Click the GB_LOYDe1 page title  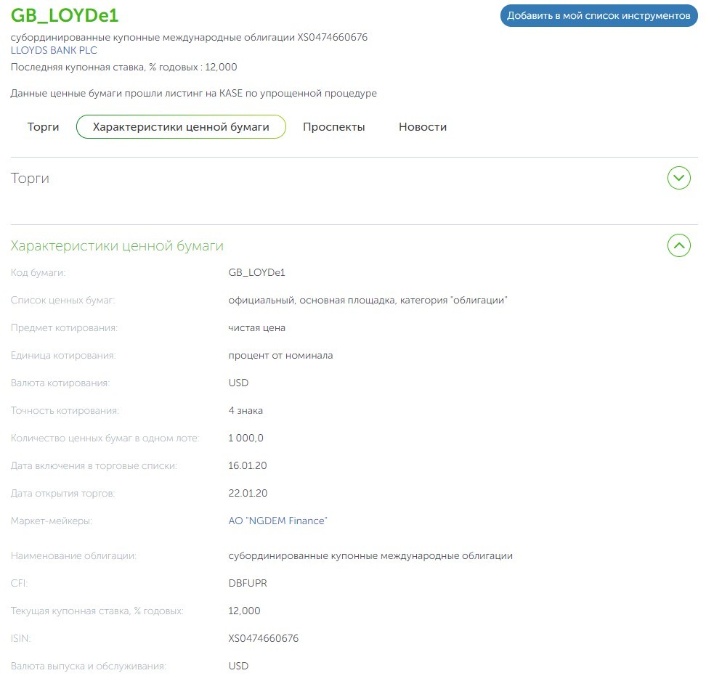(65, 16)
